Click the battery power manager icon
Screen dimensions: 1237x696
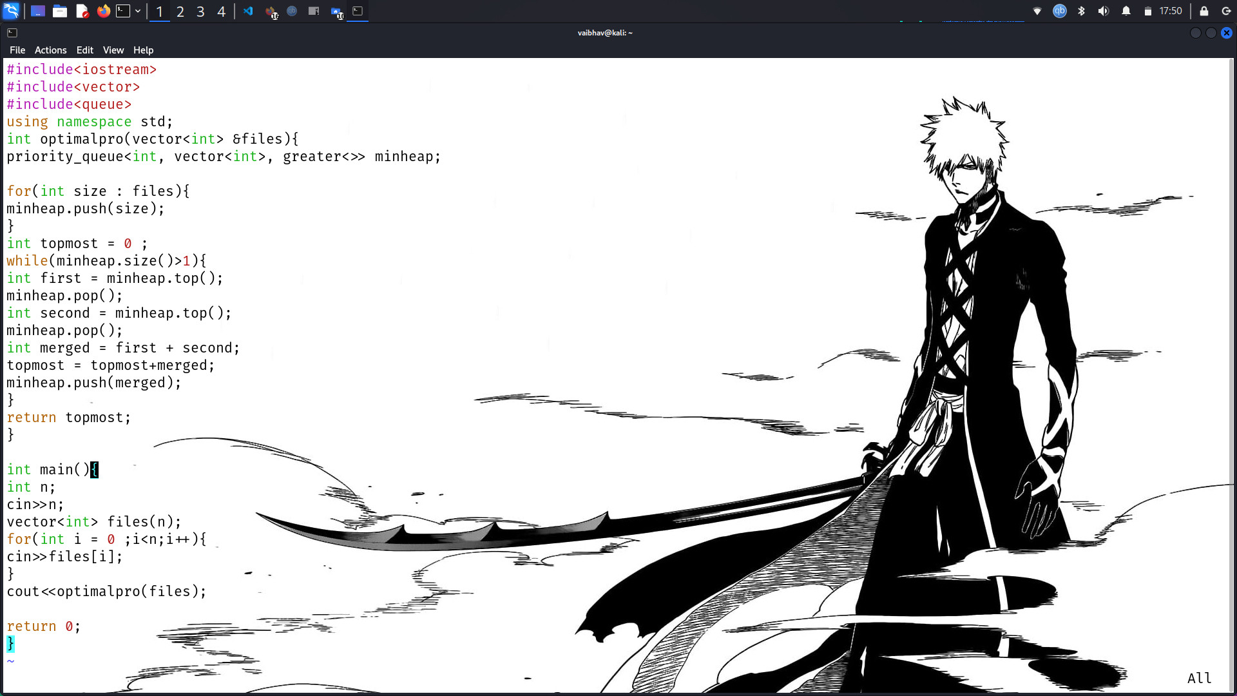(1148, 11)
